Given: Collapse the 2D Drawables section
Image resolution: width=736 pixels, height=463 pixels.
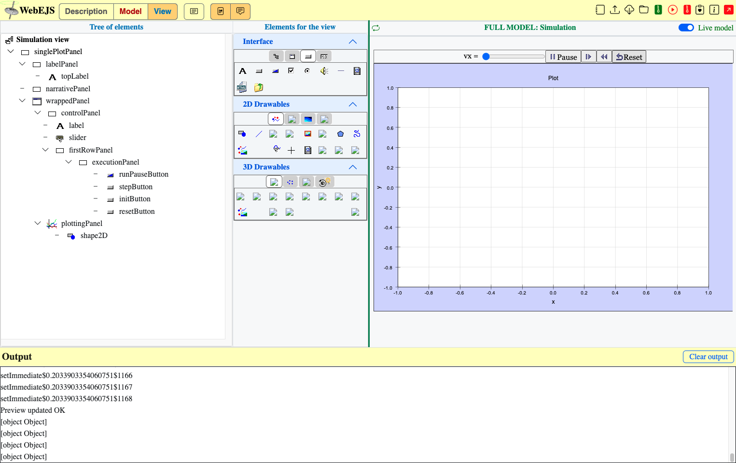Looking at the screenshot, I should pyautogui.click(x=353, y=104).
